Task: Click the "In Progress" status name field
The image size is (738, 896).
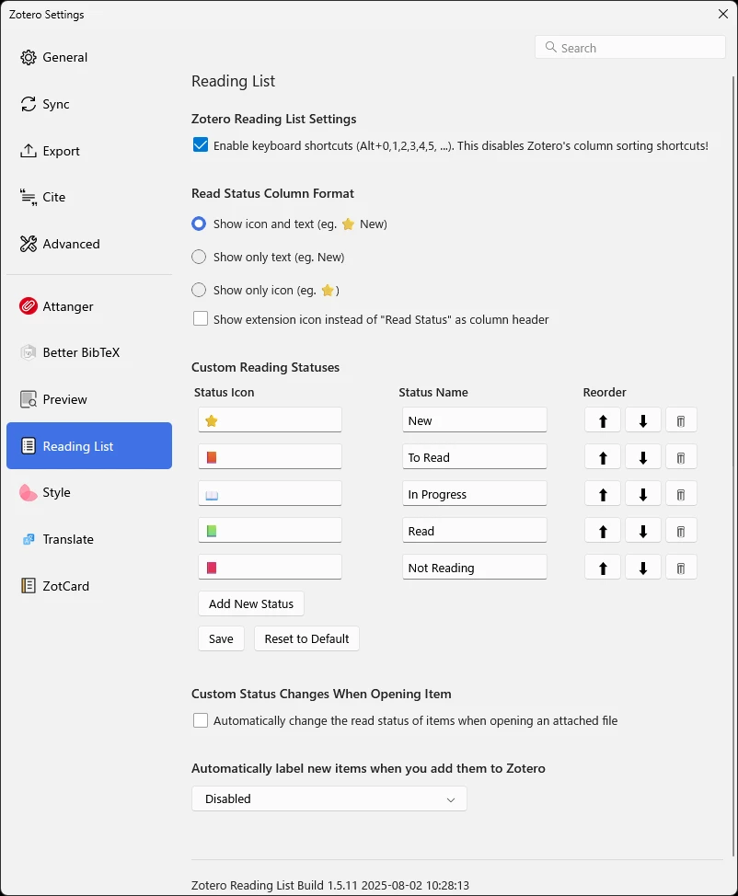Action: pyautogui.click(x=474, y=494)
